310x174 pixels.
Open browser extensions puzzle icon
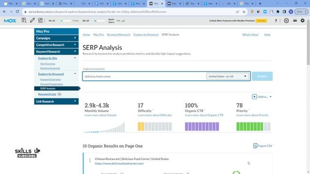coord(278,12)
